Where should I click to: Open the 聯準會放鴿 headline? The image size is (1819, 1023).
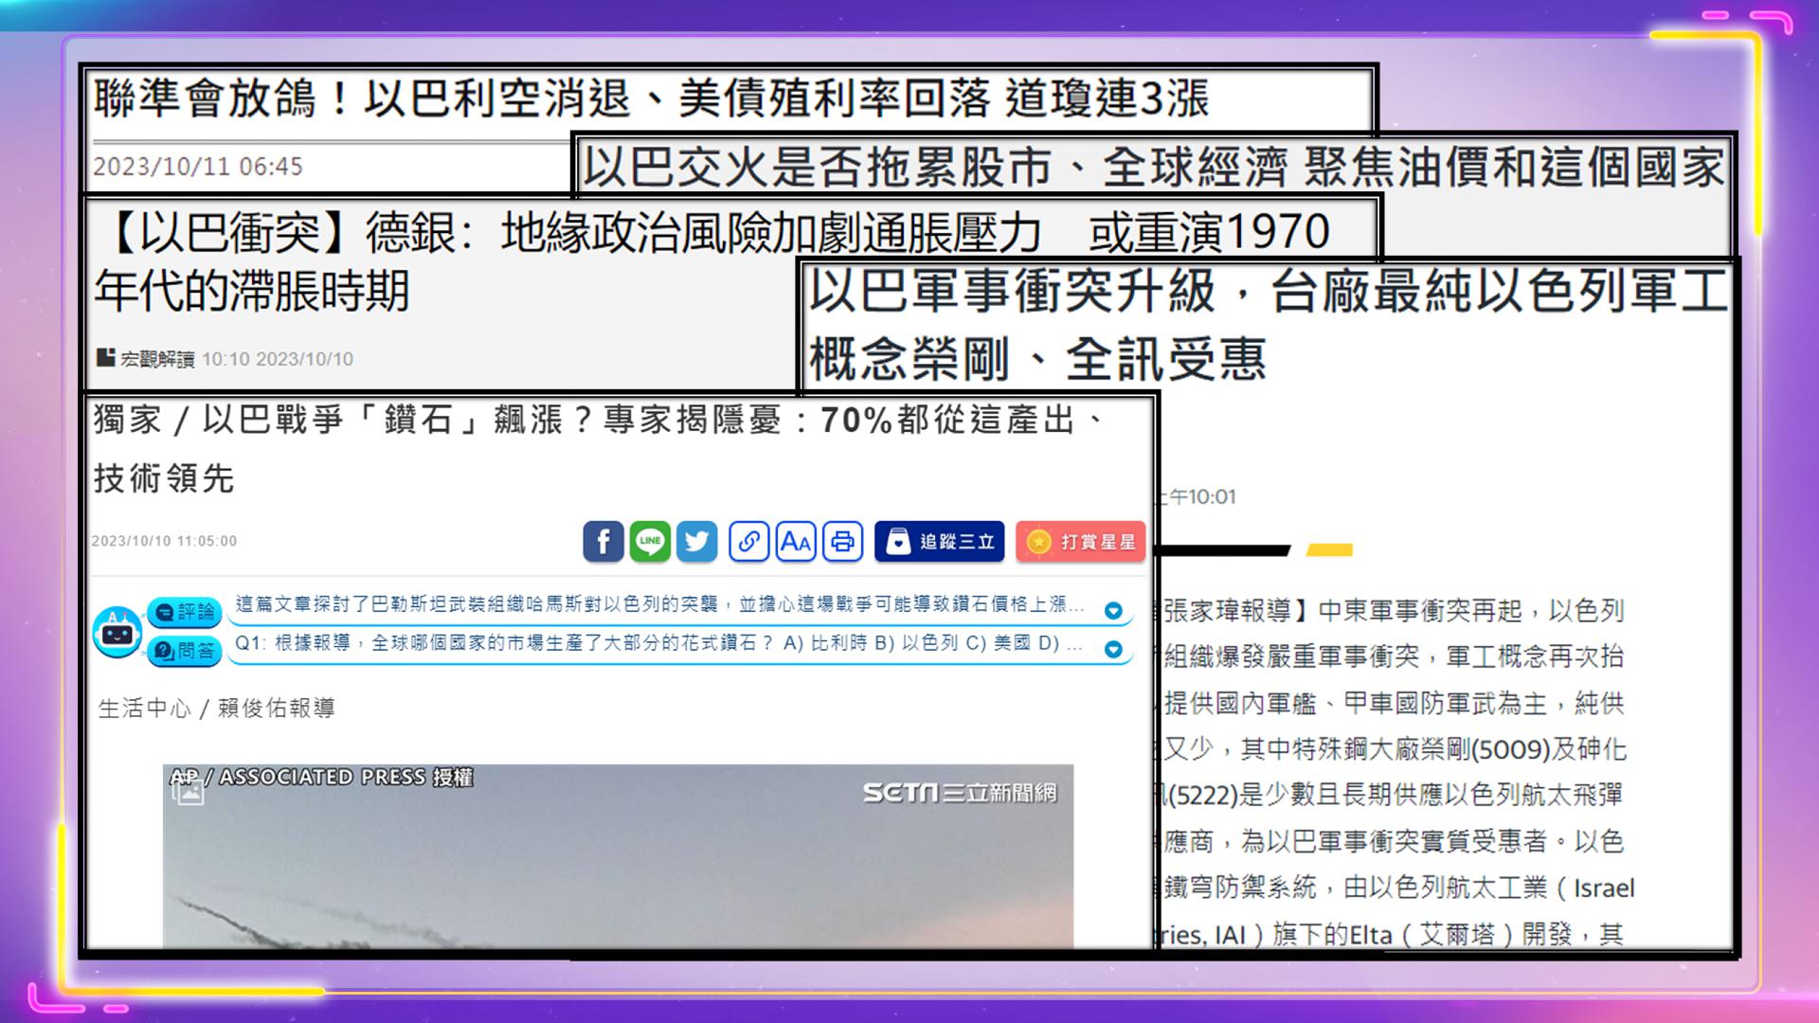coord(651,99)
